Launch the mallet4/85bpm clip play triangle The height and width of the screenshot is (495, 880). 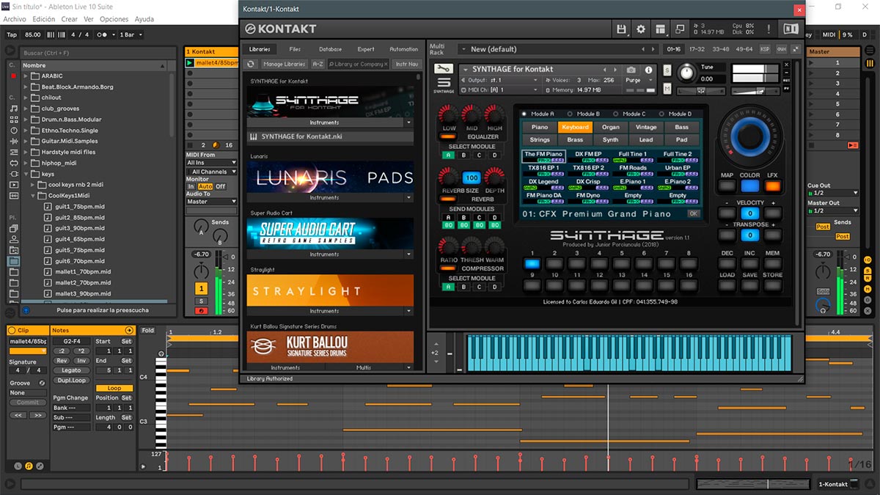(x=190, y=63)
